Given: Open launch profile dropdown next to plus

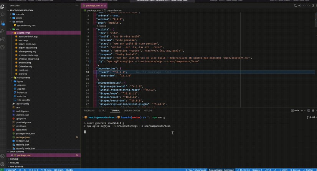Looking at the screenshot, I should (x=305, y=110).
